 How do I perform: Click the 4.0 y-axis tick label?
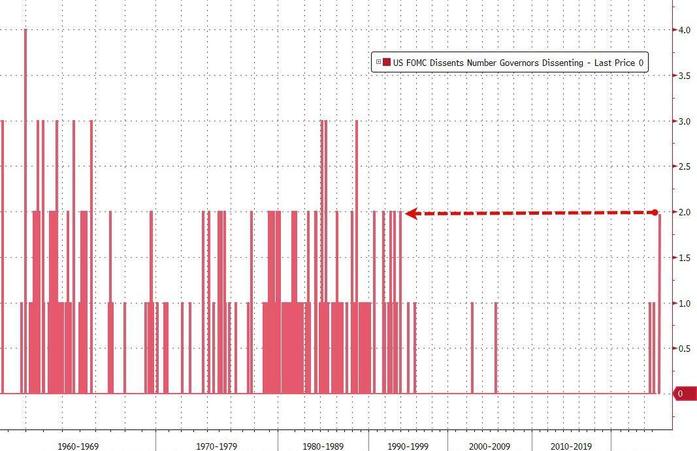pyautogui.click(x=684, y=30)
